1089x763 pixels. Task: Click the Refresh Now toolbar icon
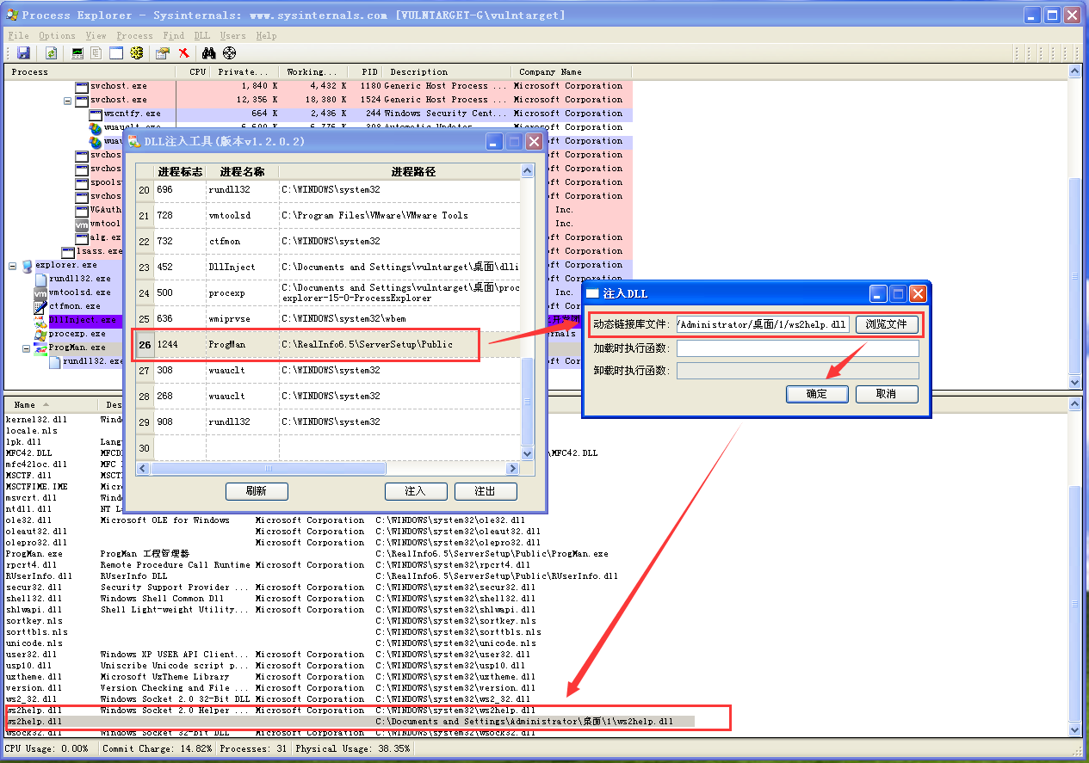52,53
